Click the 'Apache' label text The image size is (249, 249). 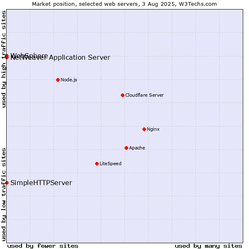tap(137, 148)
